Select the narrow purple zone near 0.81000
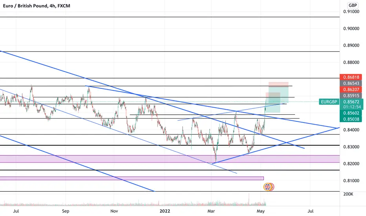This screenshot has height=216, width=366. pyautogui.click(x=132, y=178)
